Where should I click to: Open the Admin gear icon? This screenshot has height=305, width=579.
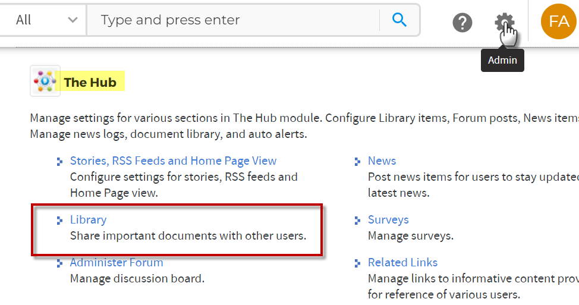505,23
